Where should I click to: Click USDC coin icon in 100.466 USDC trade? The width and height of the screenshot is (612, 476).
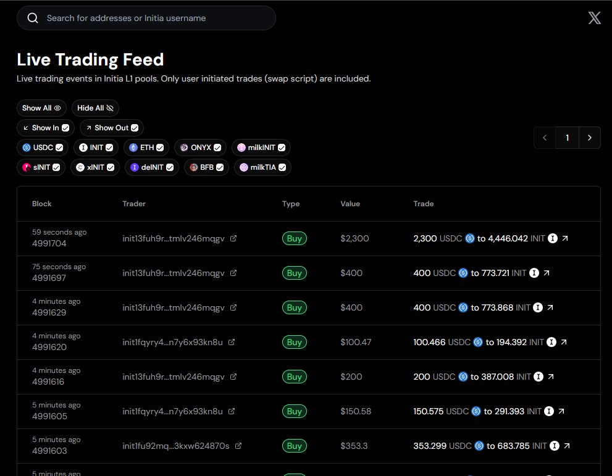478,342
